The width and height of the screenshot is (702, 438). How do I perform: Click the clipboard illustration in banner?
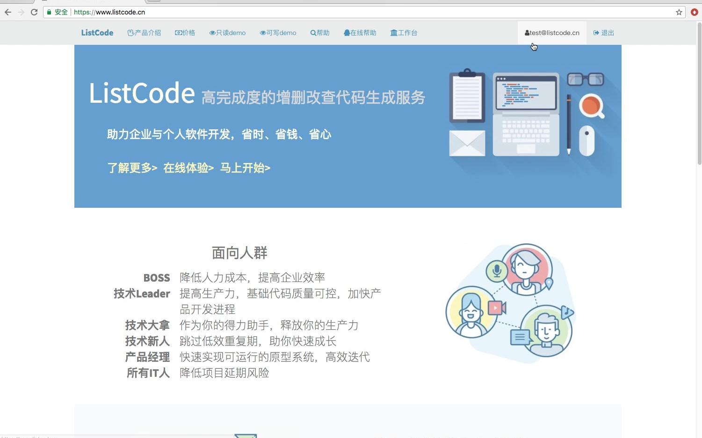467,95
